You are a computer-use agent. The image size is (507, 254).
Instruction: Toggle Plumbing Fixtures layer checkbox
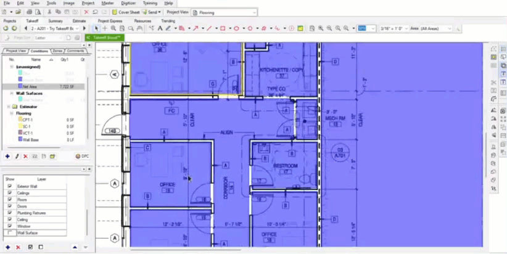[x=10, y=213]
